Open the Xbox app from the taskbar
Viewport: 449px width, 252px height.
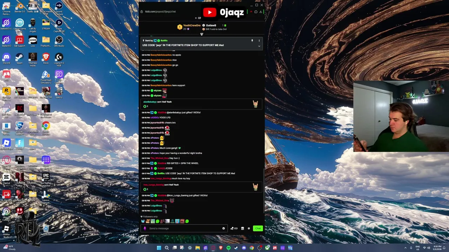[x=267, y=248]
